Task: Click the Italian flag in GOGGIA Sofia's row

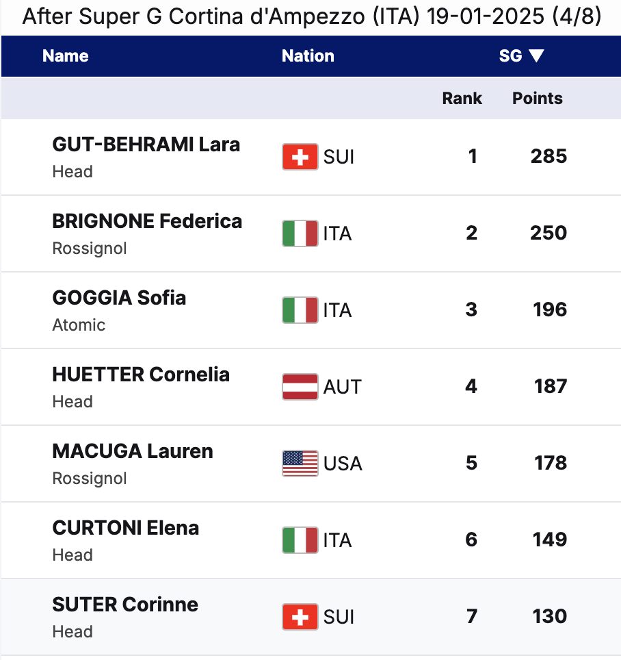Action: (x=300, y=310)
